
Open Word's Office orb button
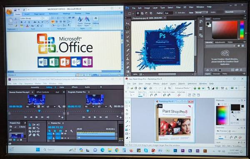9,12
